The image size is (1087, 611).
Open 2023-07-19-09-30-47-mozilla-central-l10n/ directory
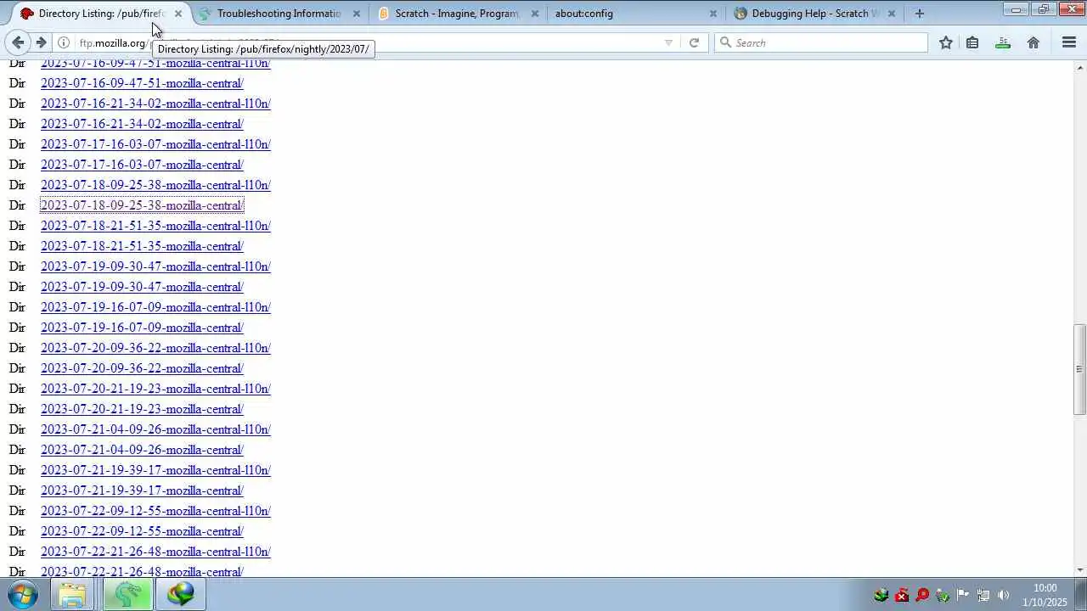tap(155, 266)
